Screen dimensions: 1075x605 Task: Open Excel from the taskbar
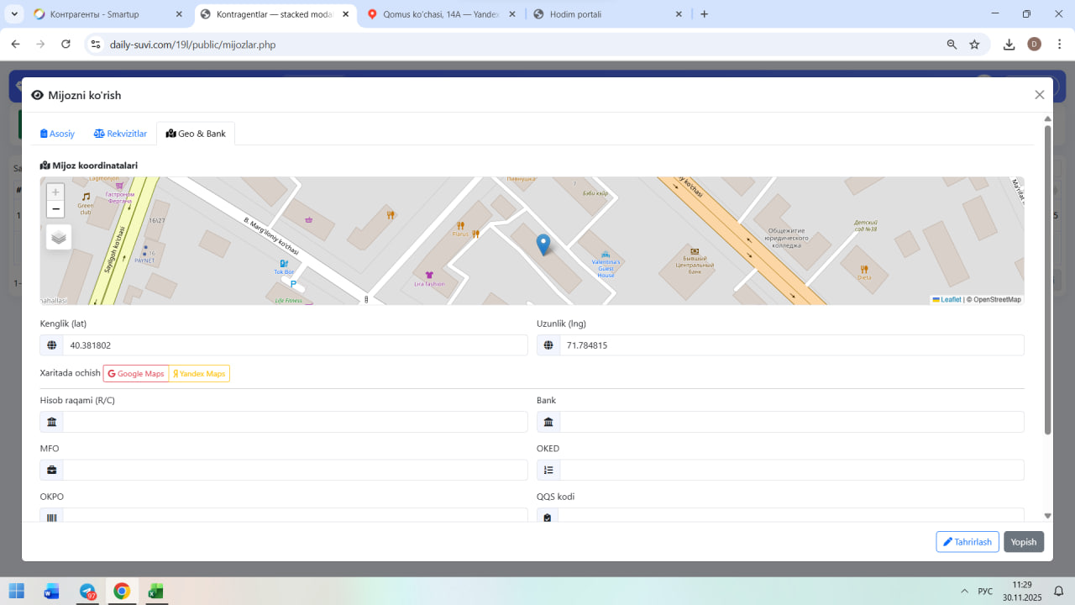[x=155, y=592]
